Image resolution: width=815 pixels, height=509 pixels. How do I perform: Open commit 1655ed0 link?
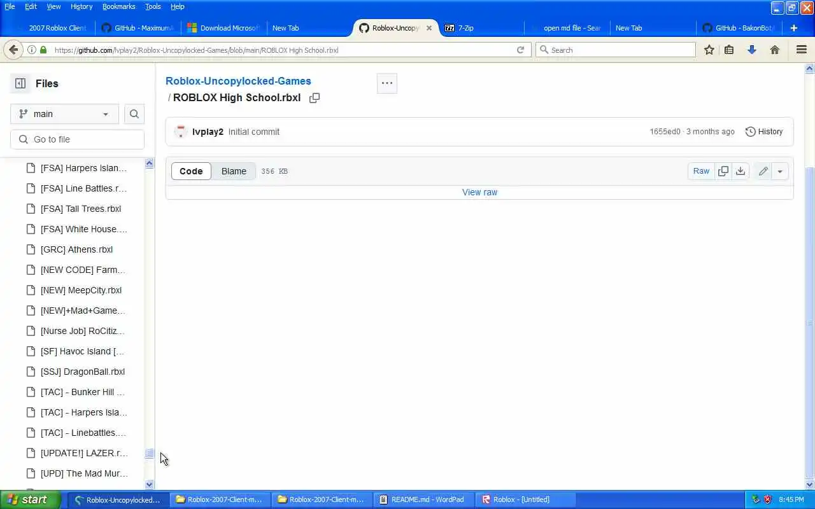tap(665, 132)
